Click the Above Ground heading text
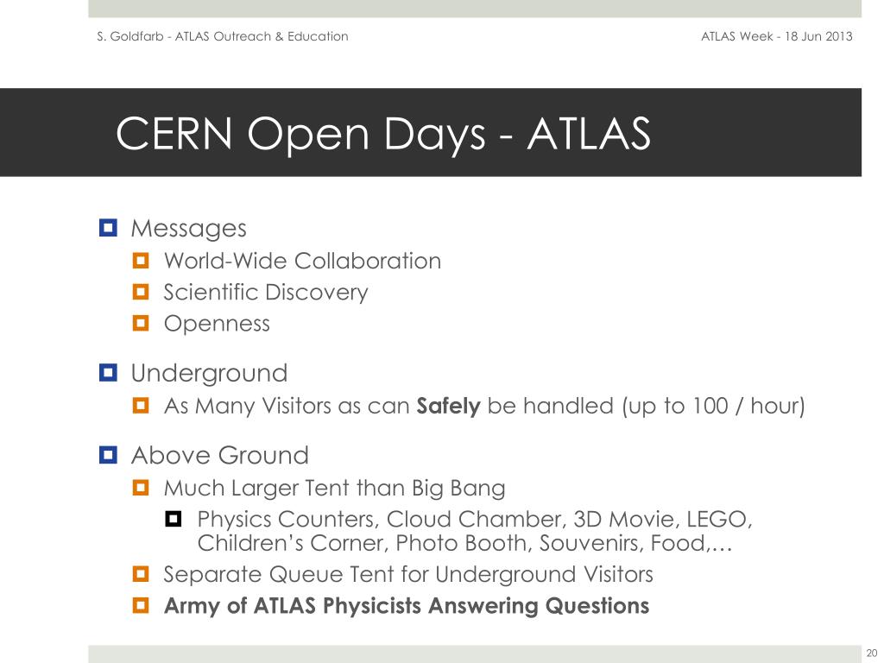The width and height of the screenshot is (884, 663). [x=220, y=455]
